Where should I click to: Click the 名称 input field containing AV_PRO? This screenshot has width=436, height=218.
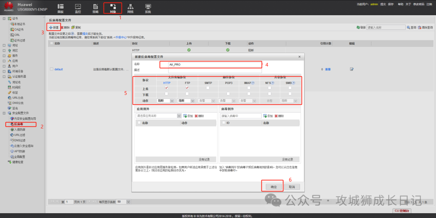tap(210, 64)
